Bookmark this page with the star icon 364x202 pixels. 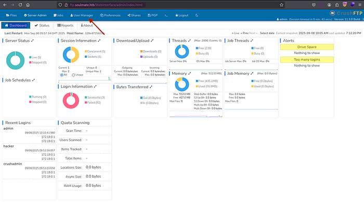[281, 5]
